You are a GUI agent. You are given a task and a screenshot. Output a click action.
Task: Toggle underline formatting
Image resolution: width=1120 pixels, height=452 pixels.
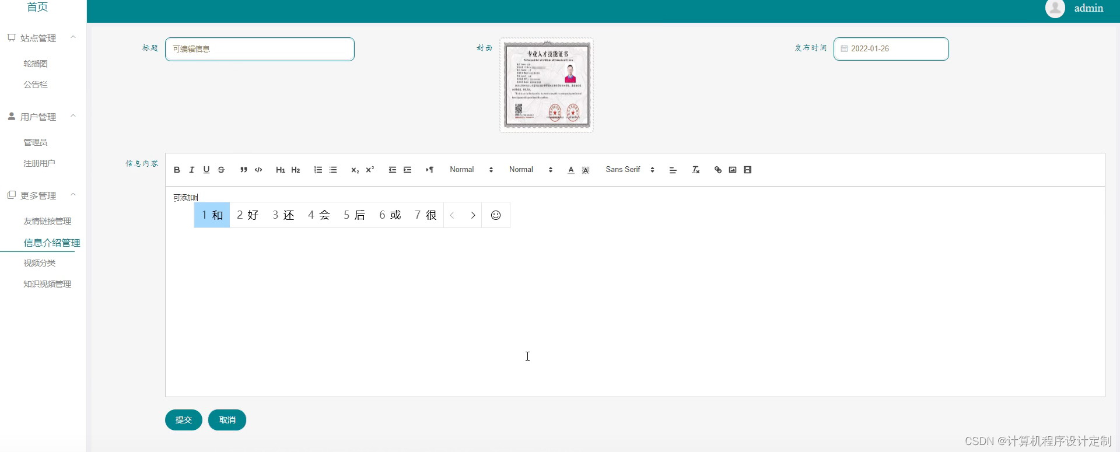(x=206, y=170)
